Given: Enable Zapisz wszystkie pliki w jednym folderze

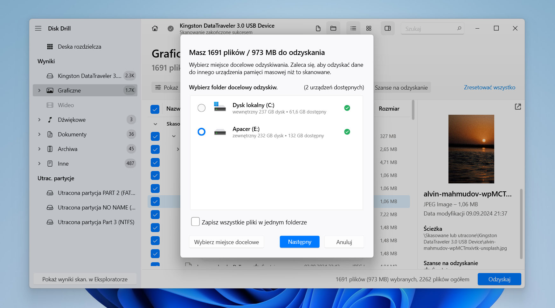Looking at the screenshot, I should click(195, 222).
